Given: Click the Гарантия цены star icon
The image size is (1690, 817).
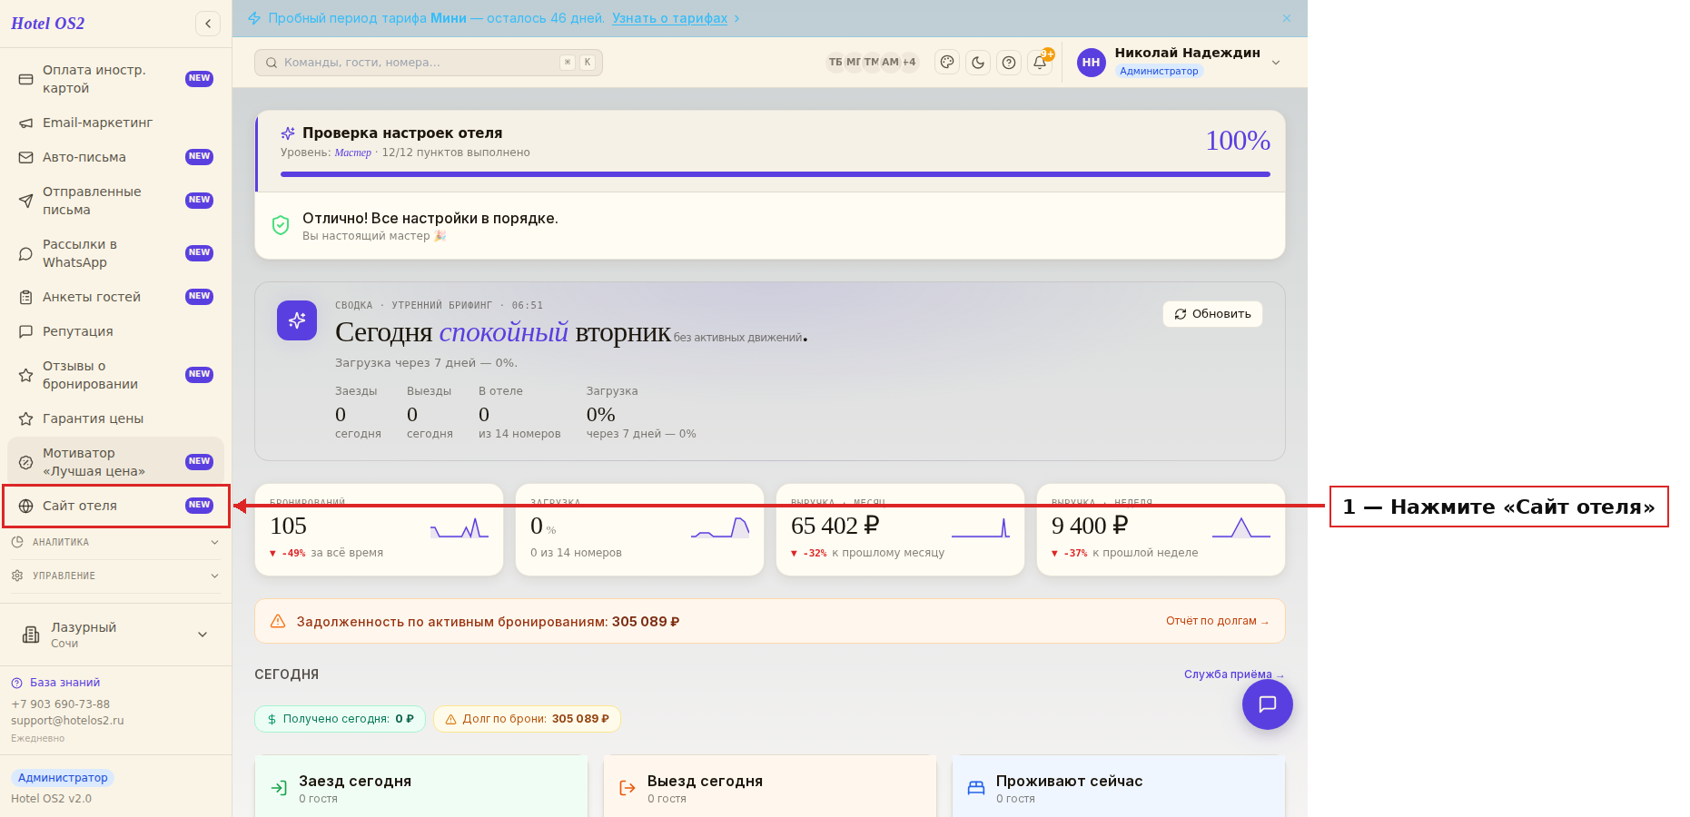Looking at the screenshot, I should tap(26, 418).
